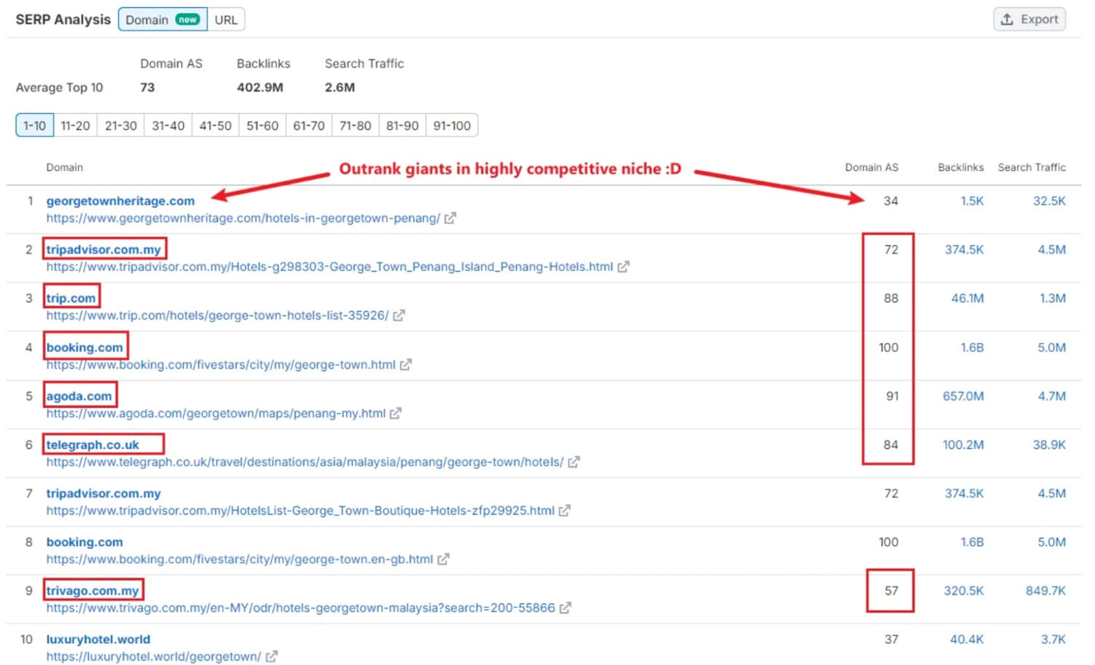Open external link icon for georgetownheritage.com URL
Viewport: 1095px width, 665px height.
click(x=450, y=218)
